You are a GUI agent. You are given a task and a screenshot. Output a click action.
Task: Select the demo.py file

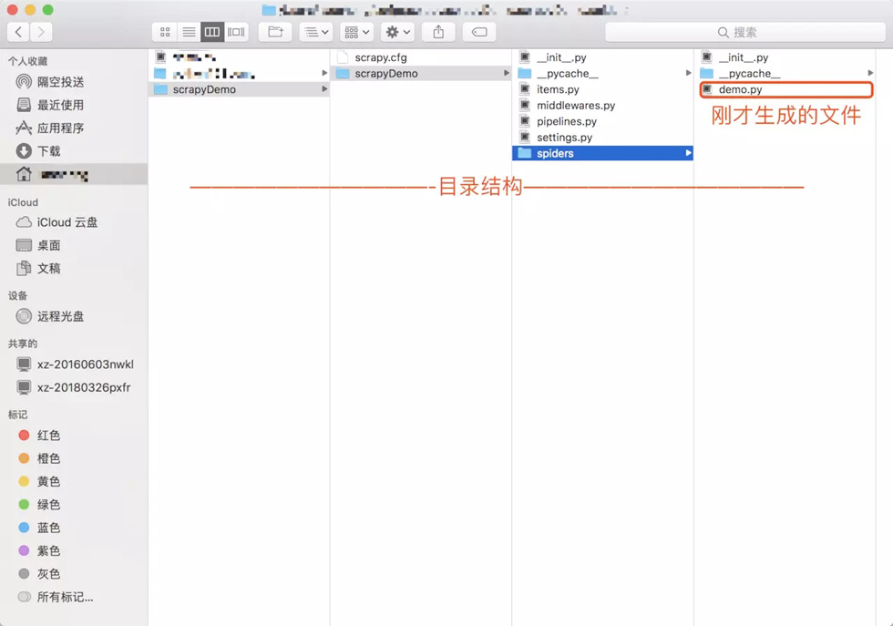pyautogui.click(x=785, y=89)
